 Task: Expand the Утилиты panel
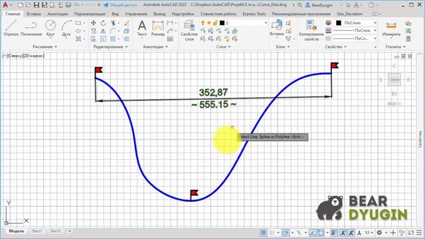(x=396, y=46)
